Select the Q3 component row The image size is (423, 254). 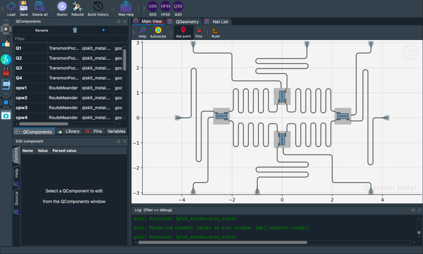tap(69, 68)
